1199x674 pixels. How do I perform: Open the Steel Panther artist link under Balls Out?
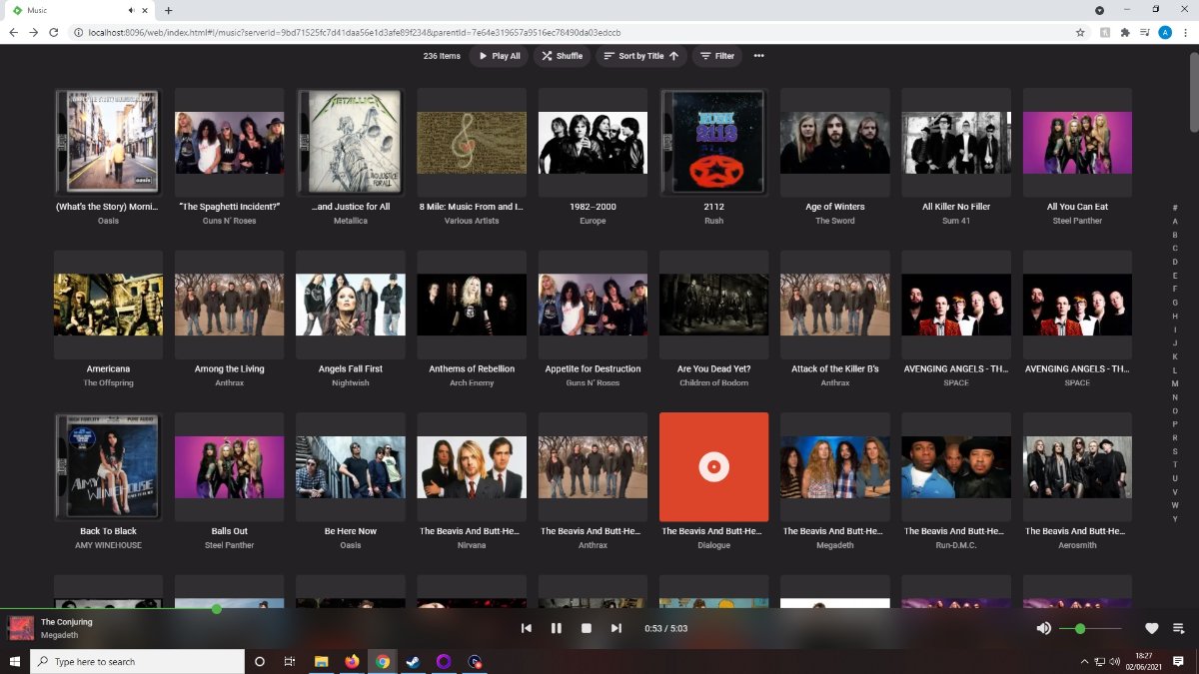click(x=230, y=545)
